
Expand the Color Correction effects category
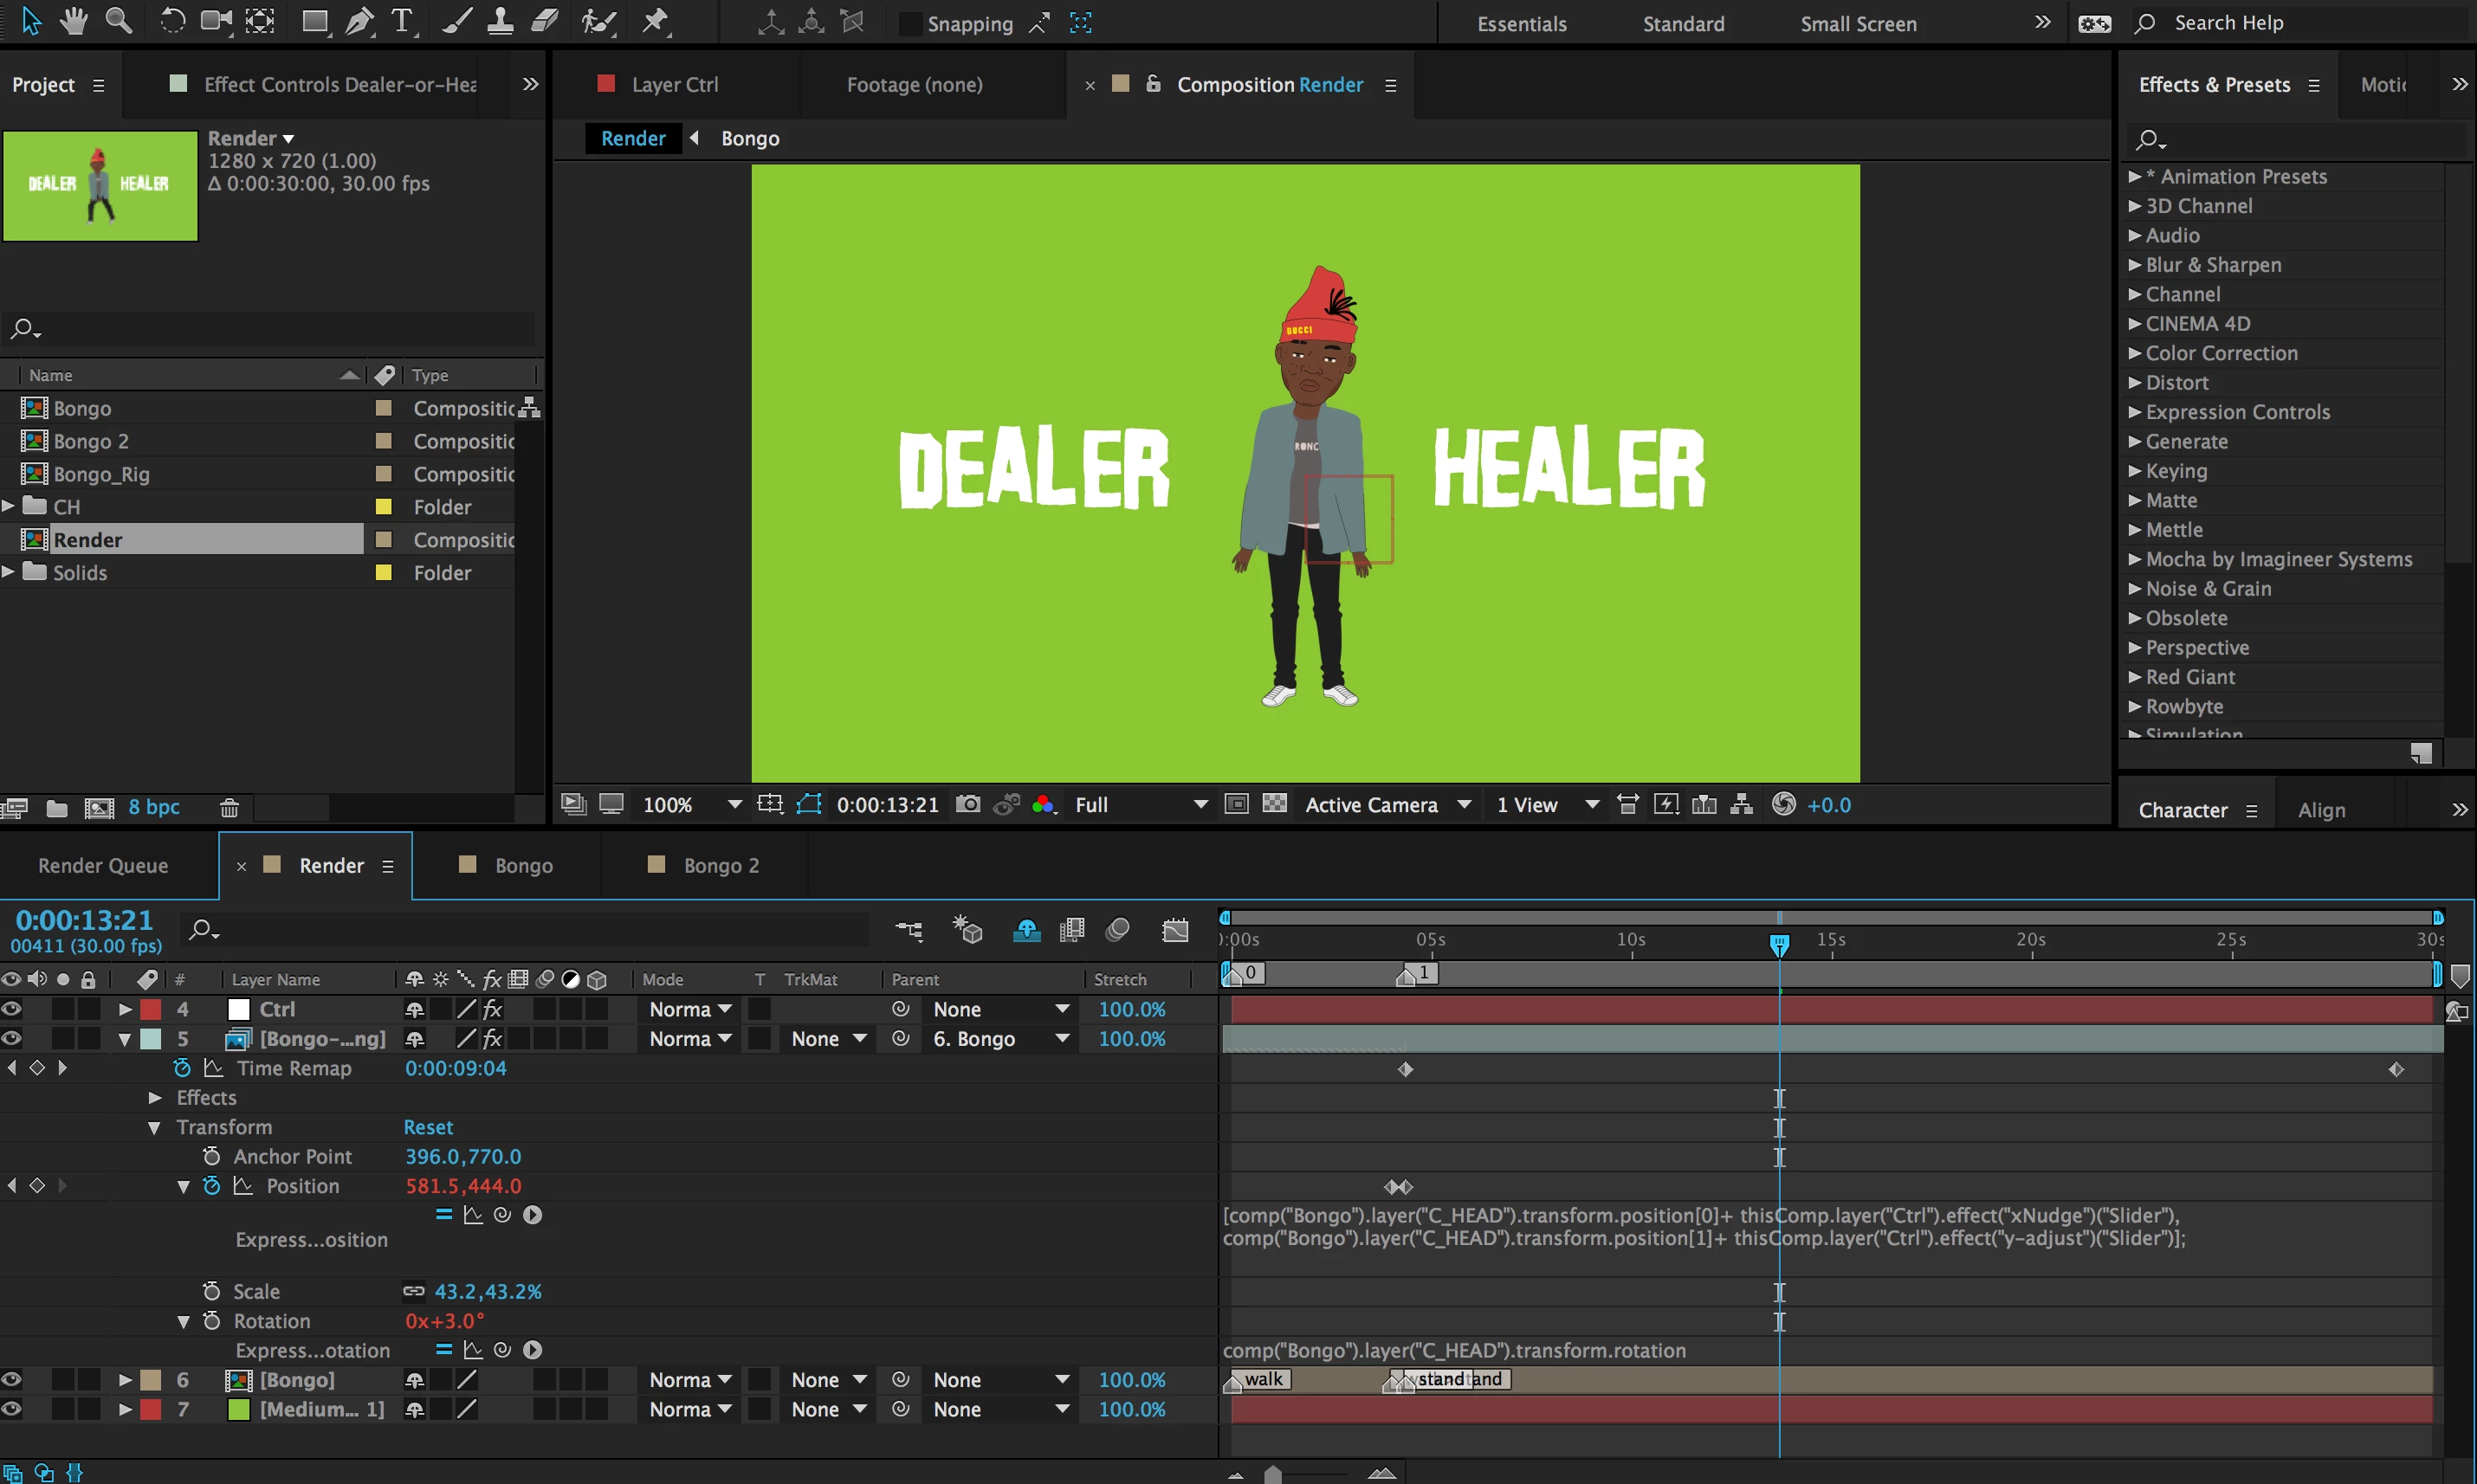[2134, 353]
